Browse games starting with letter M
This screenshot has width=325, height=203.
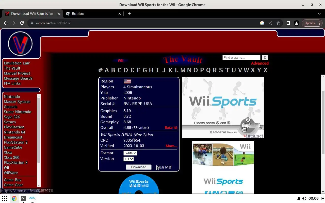[x=183, y=70]
